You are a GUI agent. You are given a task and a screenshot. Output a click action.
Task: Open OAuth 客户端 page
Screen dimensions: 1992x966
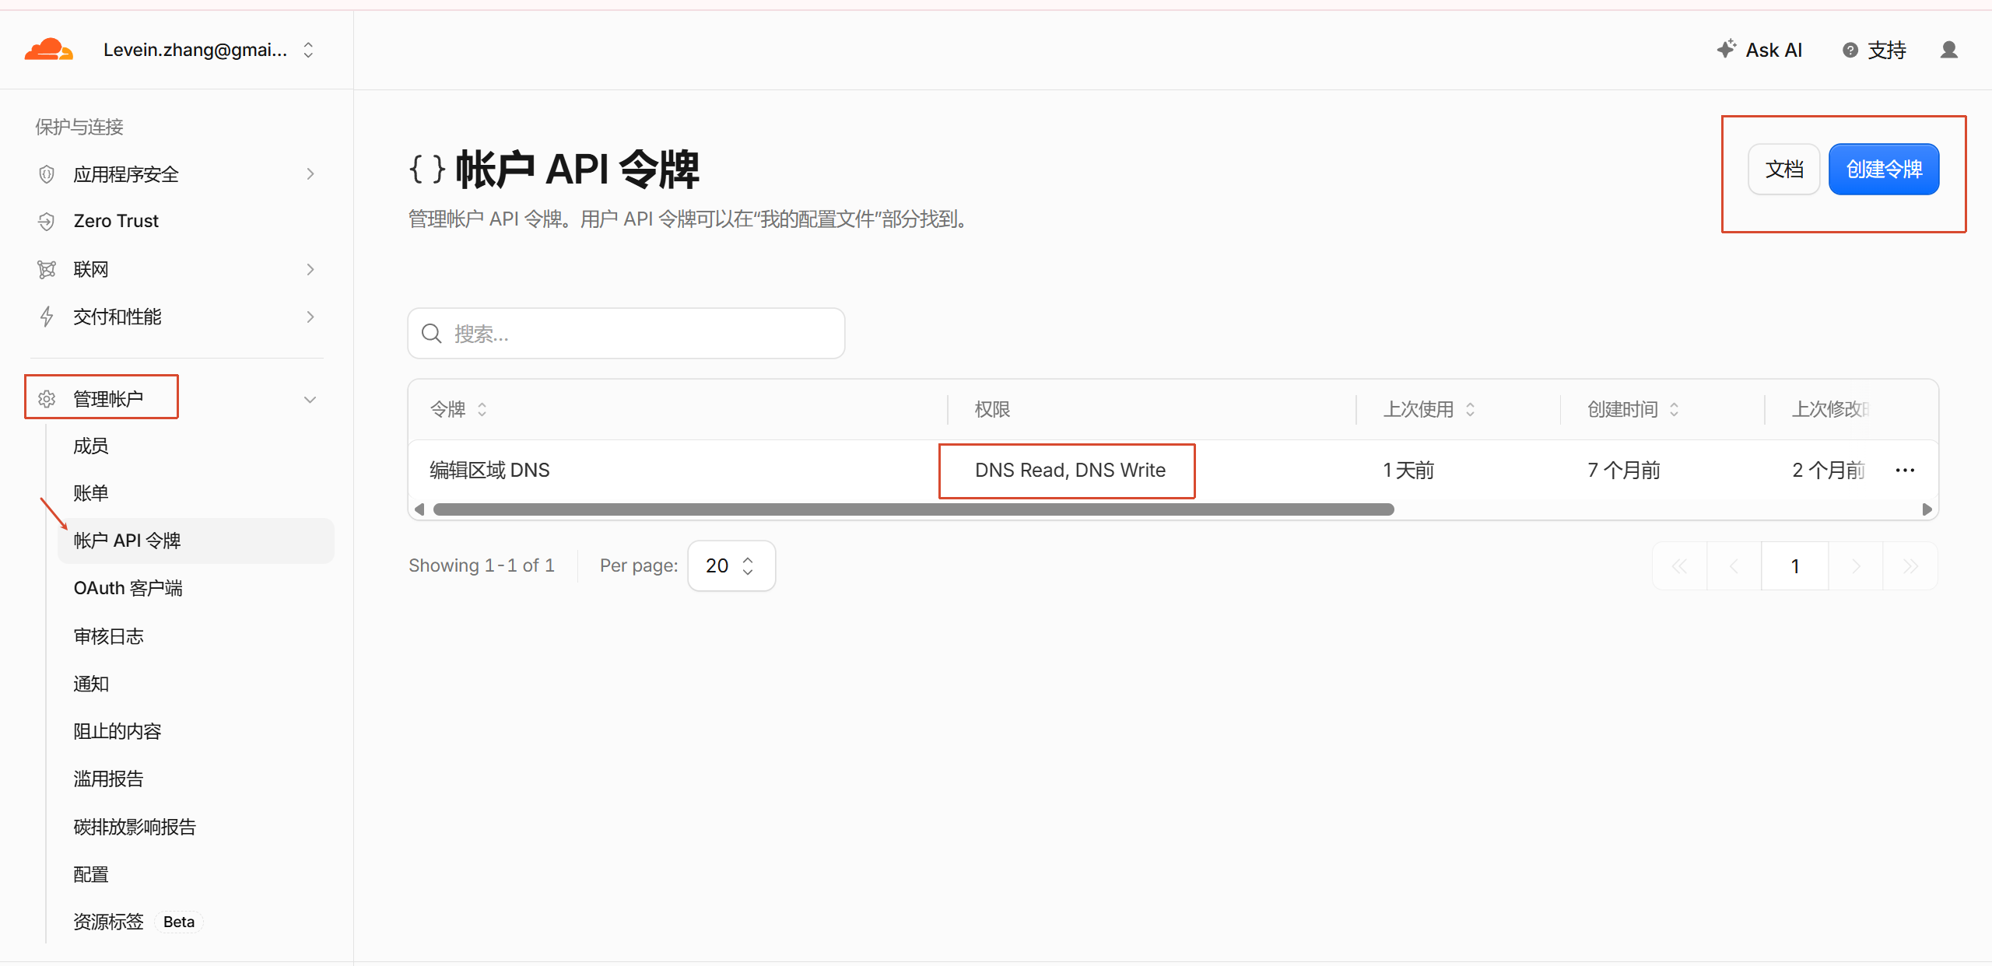tap(196, 588)
